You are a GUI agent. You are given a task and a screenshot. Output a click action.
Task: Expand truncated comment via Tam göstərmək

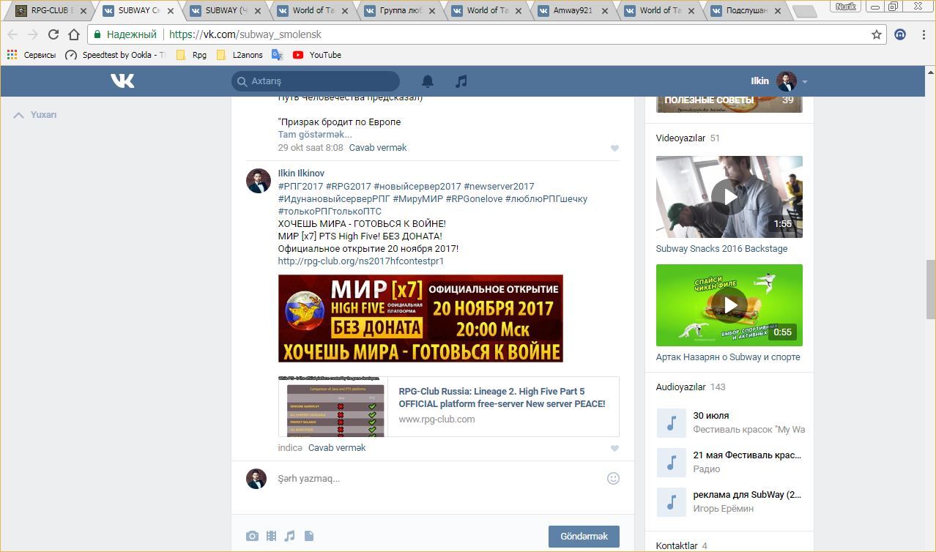315,135
